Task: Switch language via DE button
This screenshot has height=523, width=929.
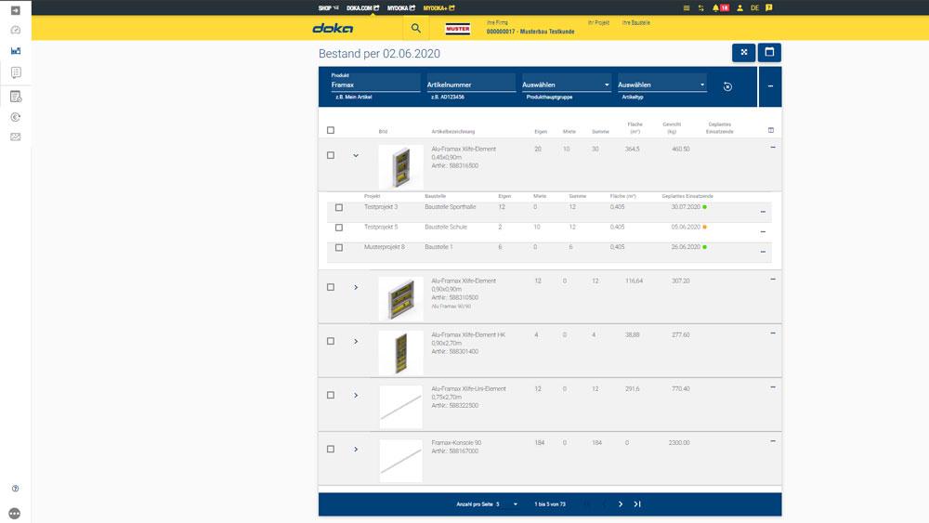Action: coord(754,7)
